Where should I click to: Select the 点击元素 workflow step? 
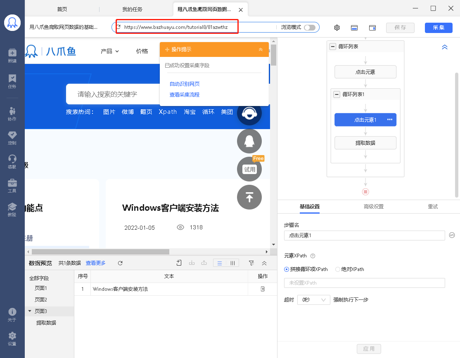pos(365,72)
